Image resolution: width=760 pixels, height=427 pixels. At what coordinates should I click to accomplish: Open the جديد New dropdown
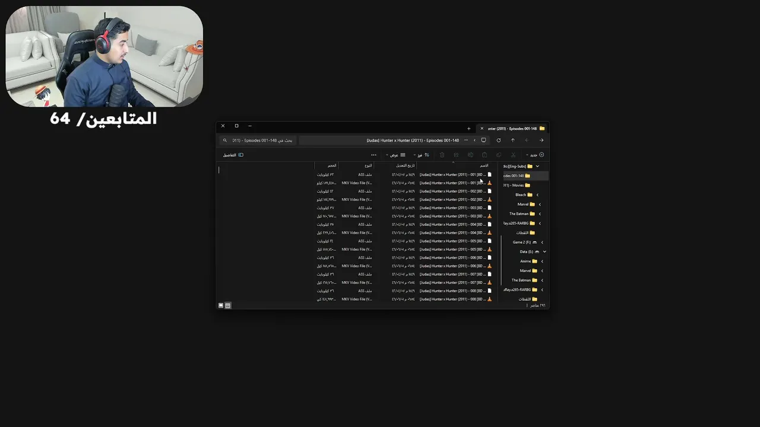[x=535, y=155]
